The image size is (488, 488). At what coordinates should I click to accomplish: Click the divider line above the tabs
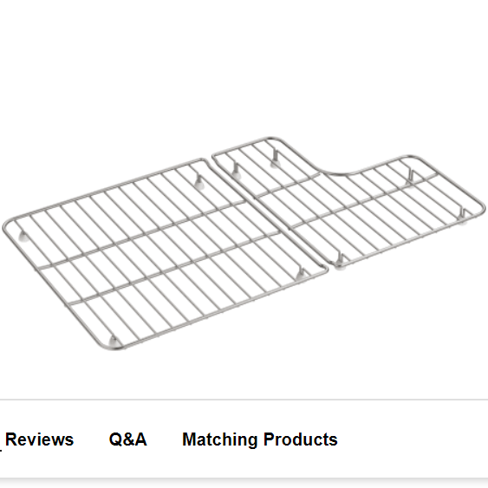244,399
